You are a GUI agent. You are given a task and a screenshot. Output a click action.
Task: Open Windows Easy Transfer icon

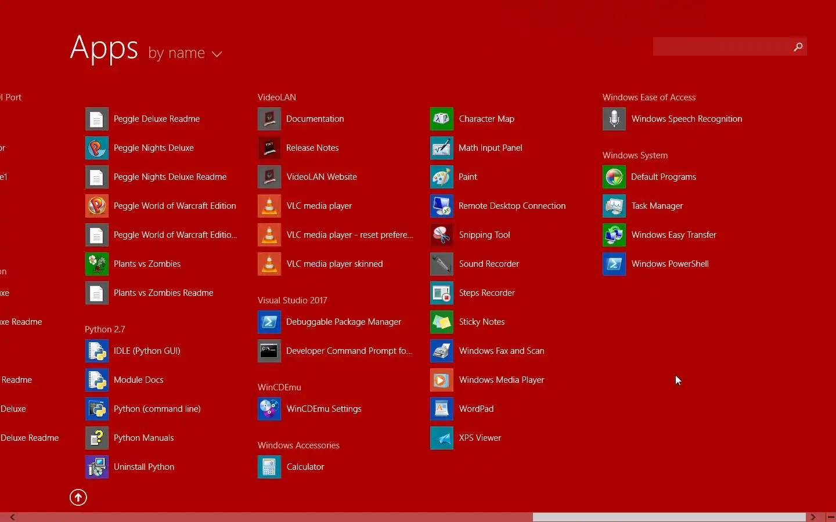point(614,235)
